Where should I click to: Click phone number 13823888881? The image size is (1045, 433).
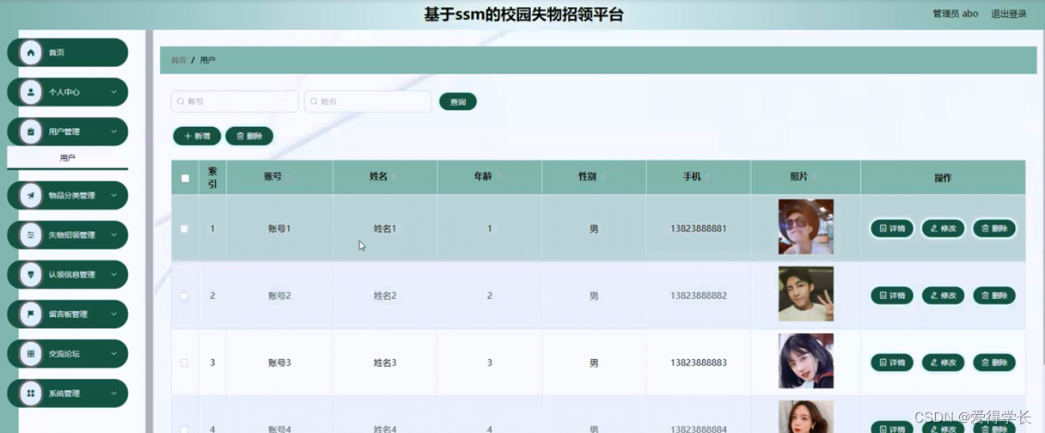[699, 229]
